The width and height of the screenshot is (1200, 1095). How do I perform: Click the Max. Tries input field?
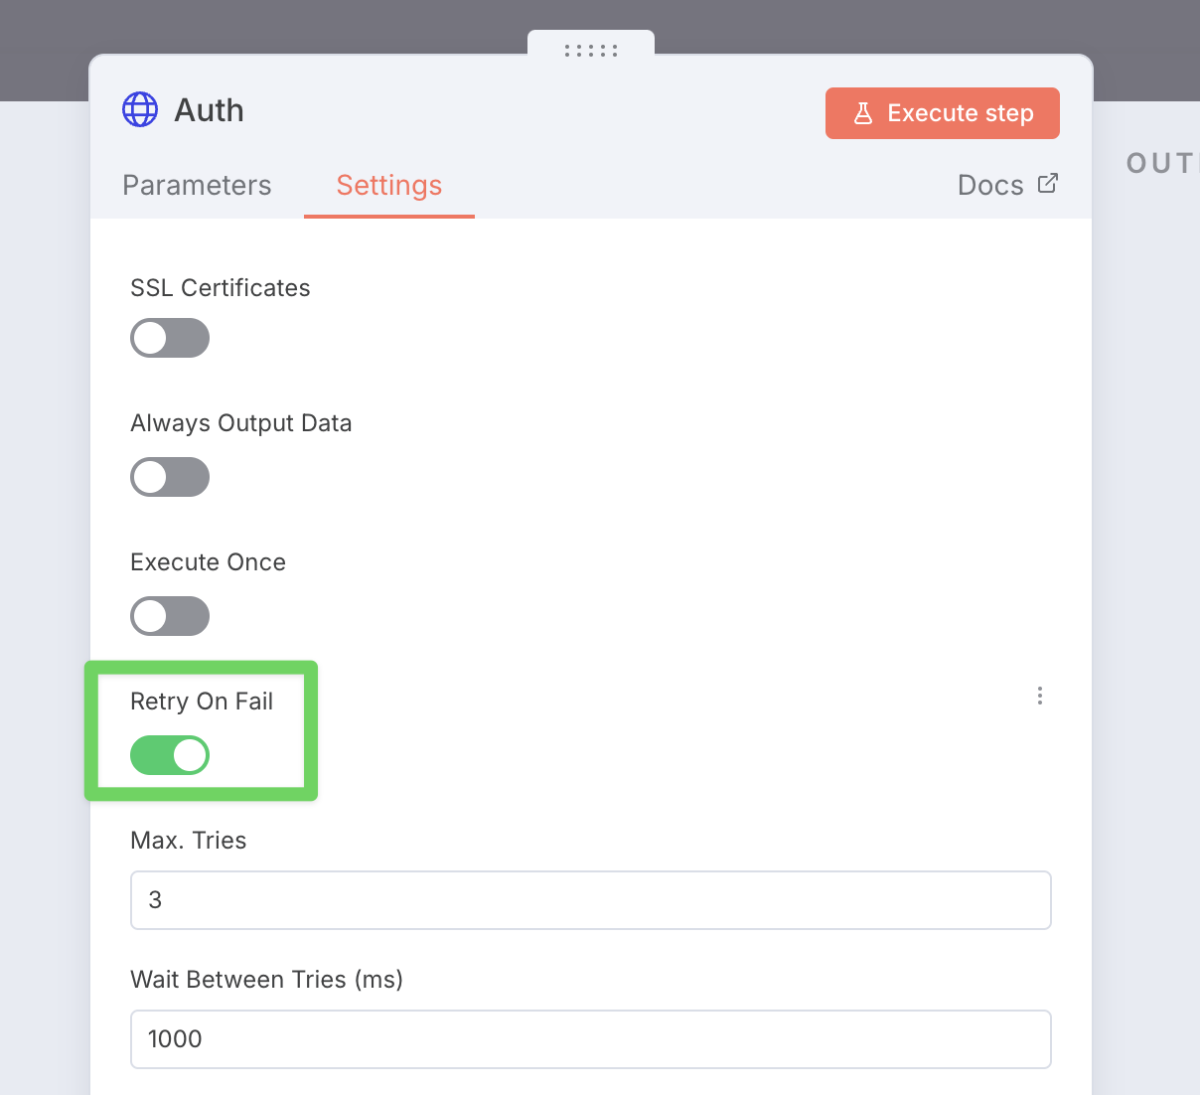(x=591, y=900)
